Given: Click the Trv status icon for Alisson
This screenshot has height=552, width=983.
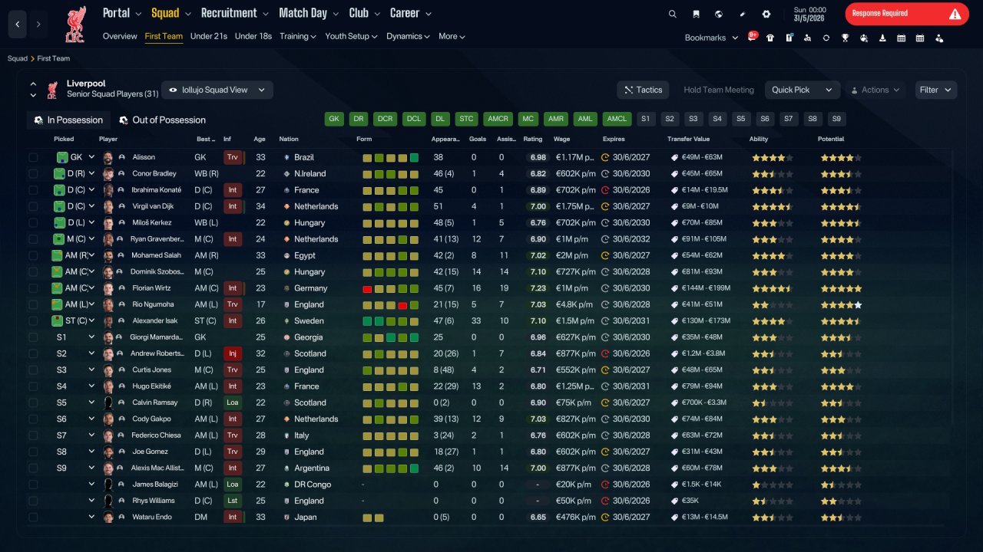Looking at the screenshot, I should coord(232,157).
